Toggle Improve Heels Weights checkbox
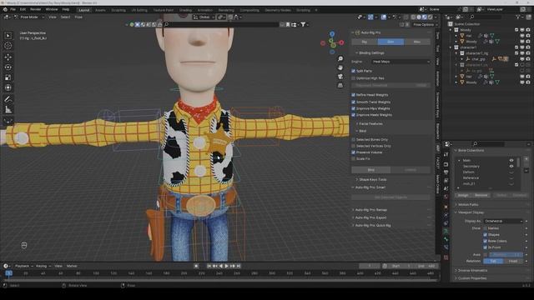This screenshot has width=534, height=300. 354,115
